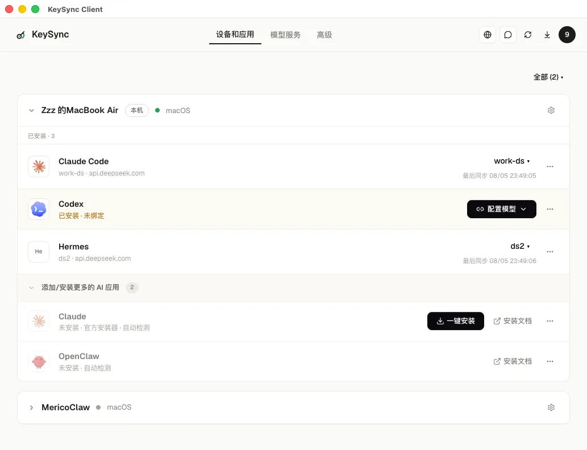
Task: Click 最后同步 08/05 23:49:05 timestamp
Action: point(499,176)
